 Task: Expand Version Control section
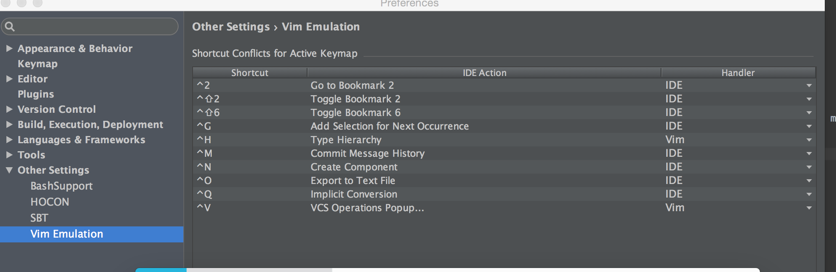9,109
